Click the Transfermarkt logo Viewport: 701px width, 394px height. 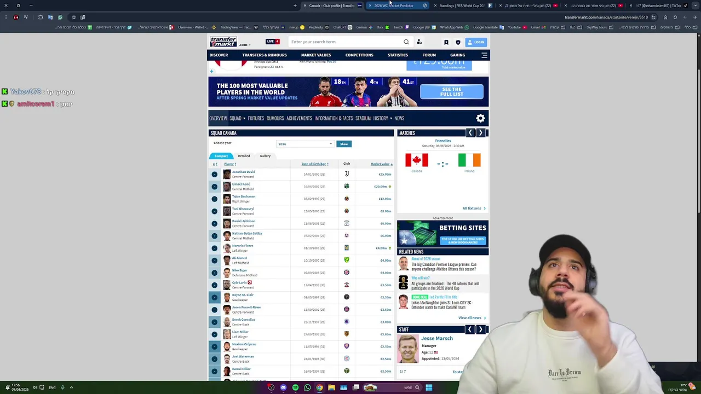pyautogui.click(x=223, y=41)
